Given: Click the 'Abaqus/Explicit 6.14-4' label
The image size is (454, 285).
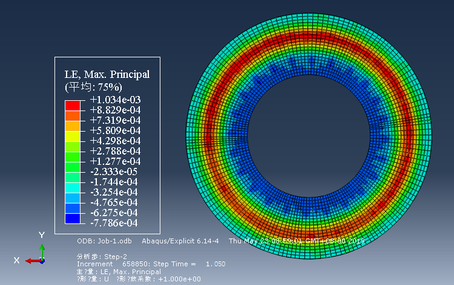Looking at the screenshot, I should [x=180, y=241].
